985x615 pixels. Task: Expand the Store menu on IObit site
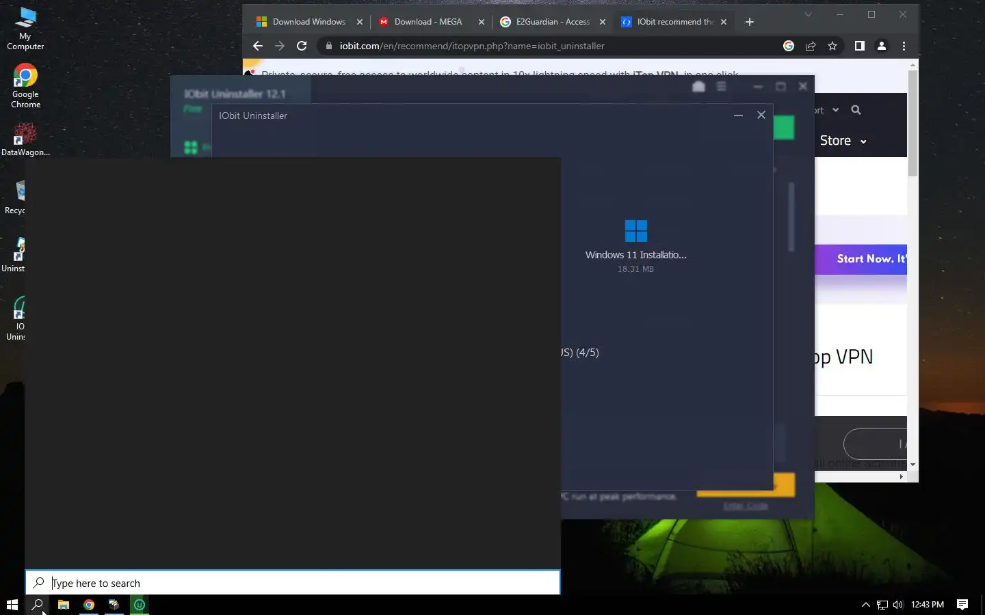[843, 141]
